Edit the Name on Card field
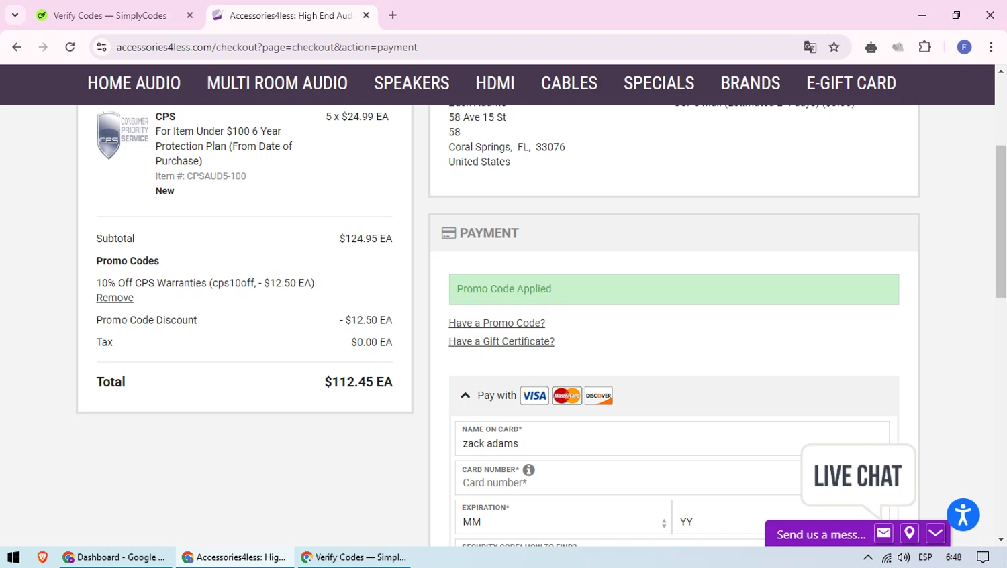Screen dimensions: 1007x568 coord(672,439)
